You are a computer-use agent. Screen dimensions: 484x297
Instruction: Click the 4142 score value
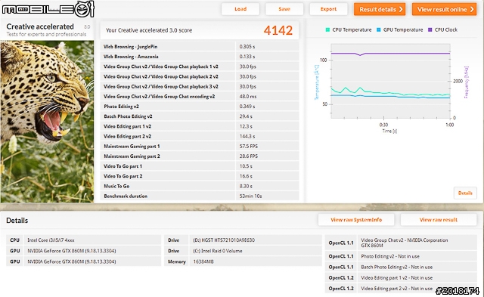(x=278, y=30)
